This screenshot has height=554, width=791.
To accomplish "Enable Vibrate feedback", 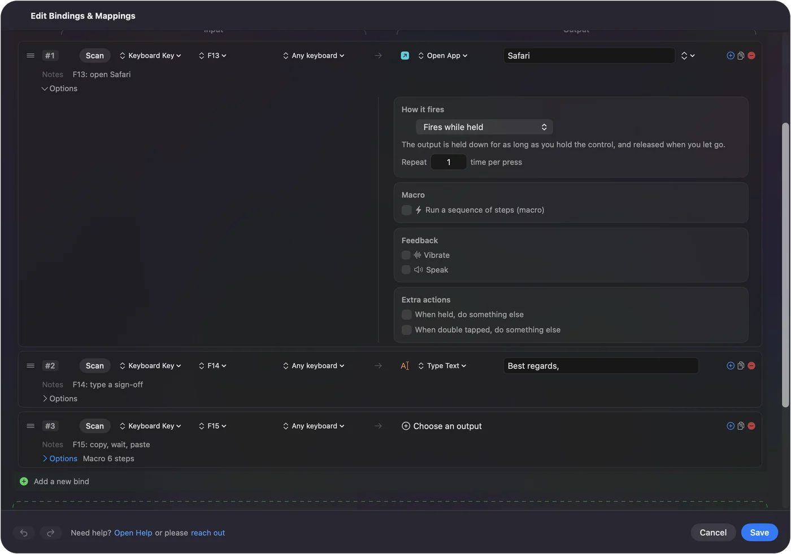I will [x=406, y=255].
